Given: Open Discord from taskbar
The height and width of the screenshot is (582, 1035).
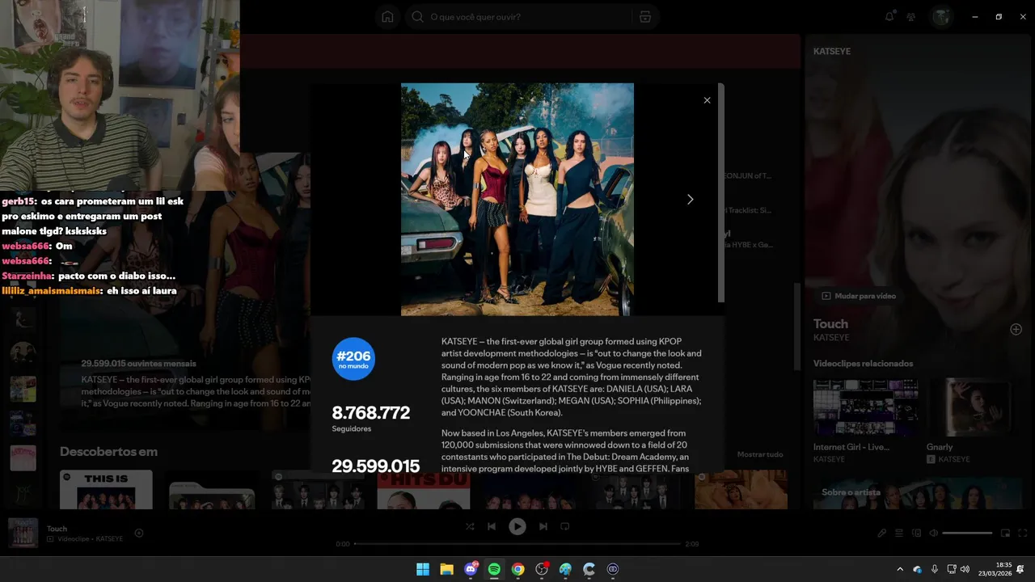Looking at the screenshot, I should [471, 569].
